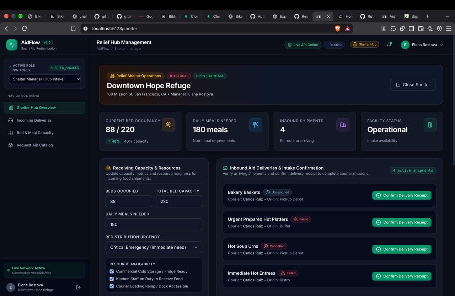The height and width of the screenshot is (296, 455).
Task: Open Request Aid Catalog navigation item
Action: pos(44,145)
